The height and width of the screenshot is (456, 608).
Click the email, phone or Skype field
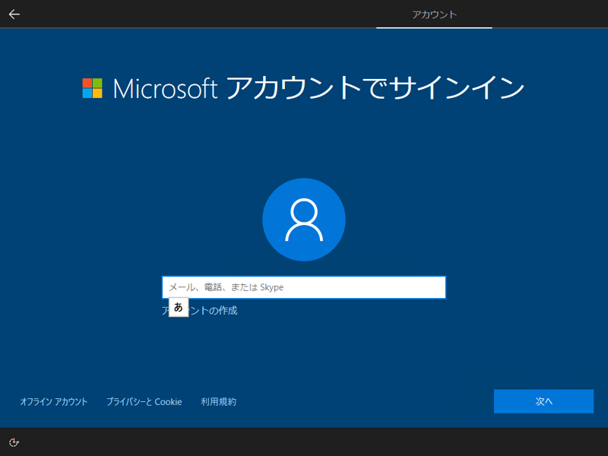304,287
